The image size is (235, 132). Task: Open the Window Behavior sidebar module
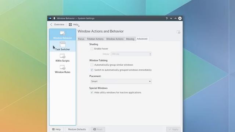pos(62,34)
